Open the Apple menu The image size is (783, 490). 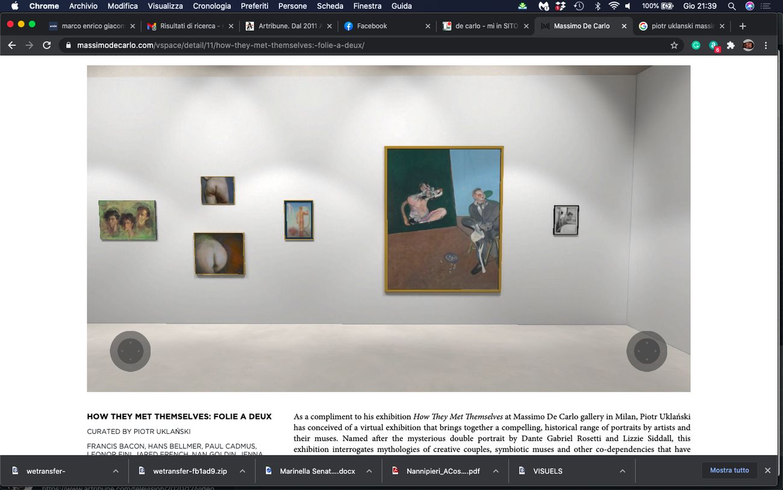[14, 6]
